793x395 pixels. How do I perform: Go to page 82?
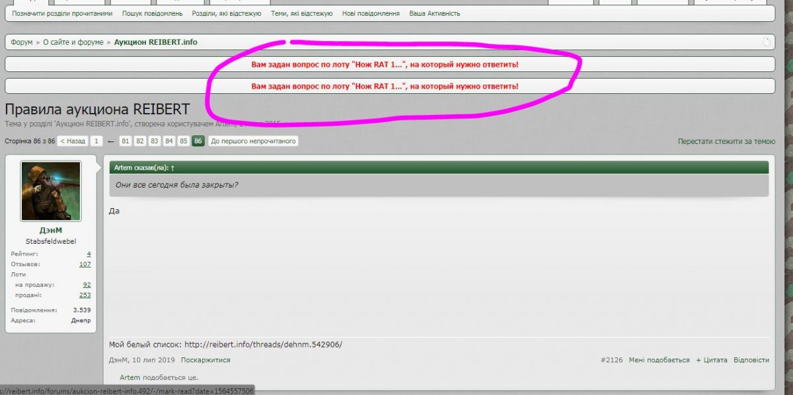(140, 141)
